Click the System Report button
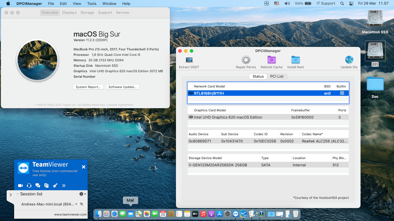This screenshot has width=394, height=221. [x=88, y=87]
